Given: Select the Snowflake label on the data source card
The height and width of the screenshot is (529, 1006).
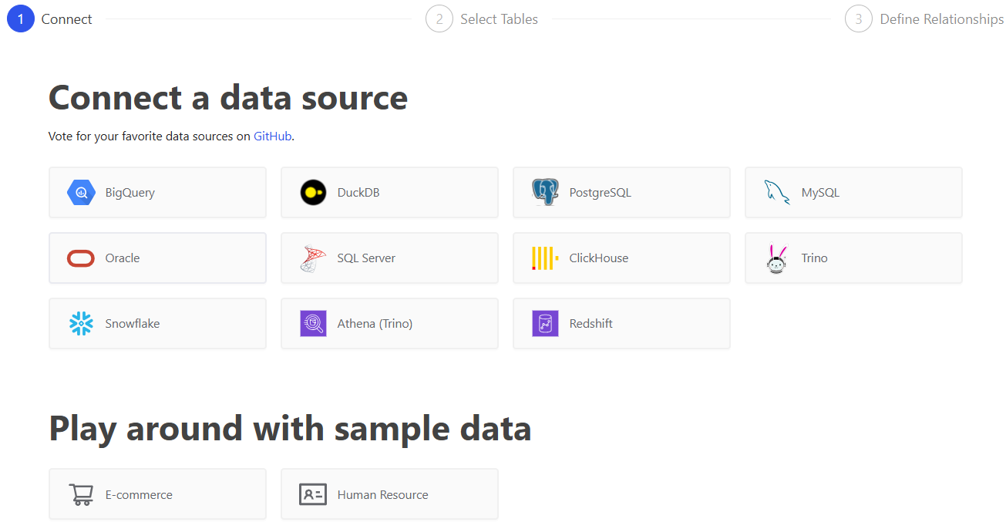Looking at the screenshot, I should [x=133, y=324].
